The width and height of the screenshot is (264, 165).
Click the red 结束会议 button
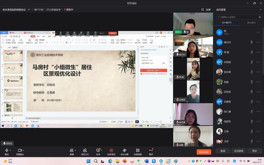pos(204,152)
